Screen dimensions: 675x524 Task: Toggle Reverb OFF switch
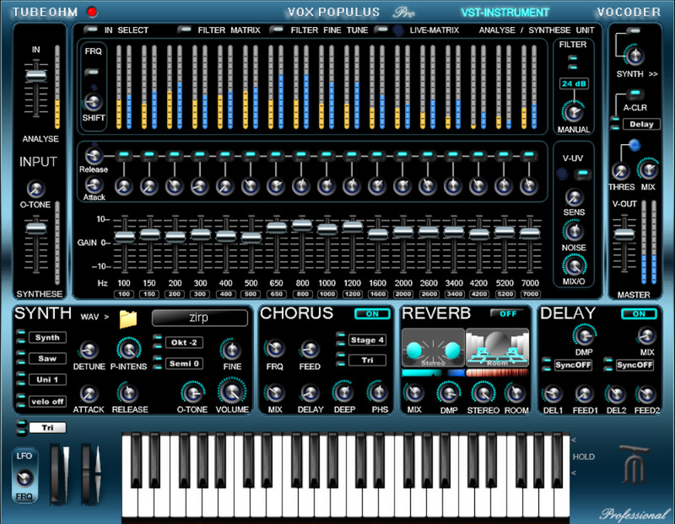508,313
